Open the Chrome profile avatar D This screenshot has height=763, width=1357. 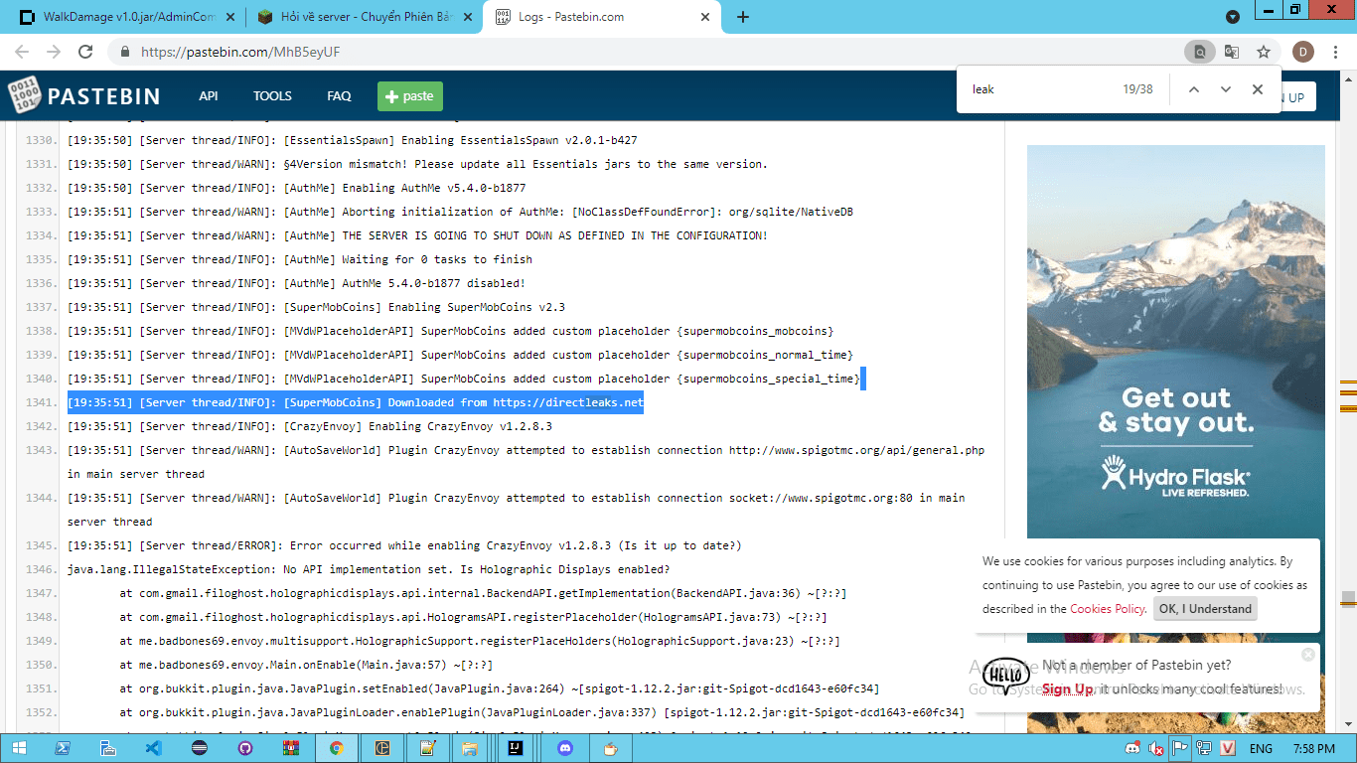point(1303,52)
